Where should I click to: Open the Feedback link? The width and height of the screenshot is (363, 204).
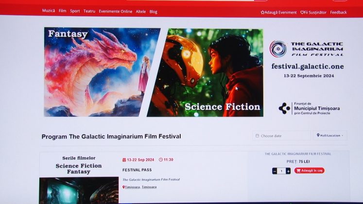pos(338,13)
